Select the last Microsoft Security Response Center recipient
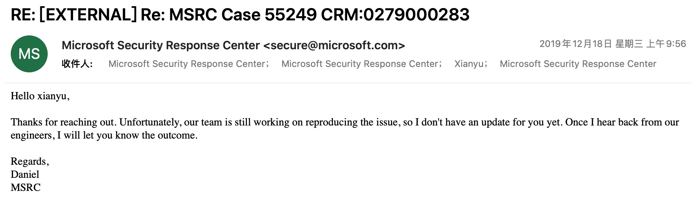The height and width of the screenshot is (214, 692). pos(578,64)
